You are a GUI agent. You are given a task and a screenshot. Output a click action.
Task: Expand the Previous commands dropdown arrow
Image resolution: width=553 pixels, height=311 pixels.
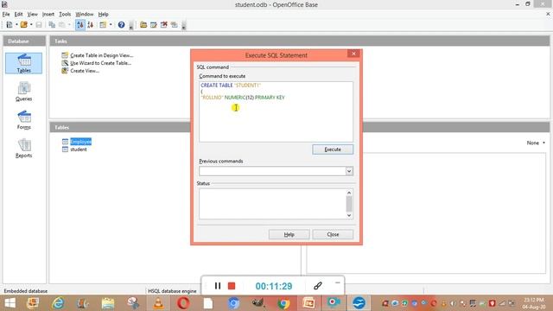click(349, 171)
